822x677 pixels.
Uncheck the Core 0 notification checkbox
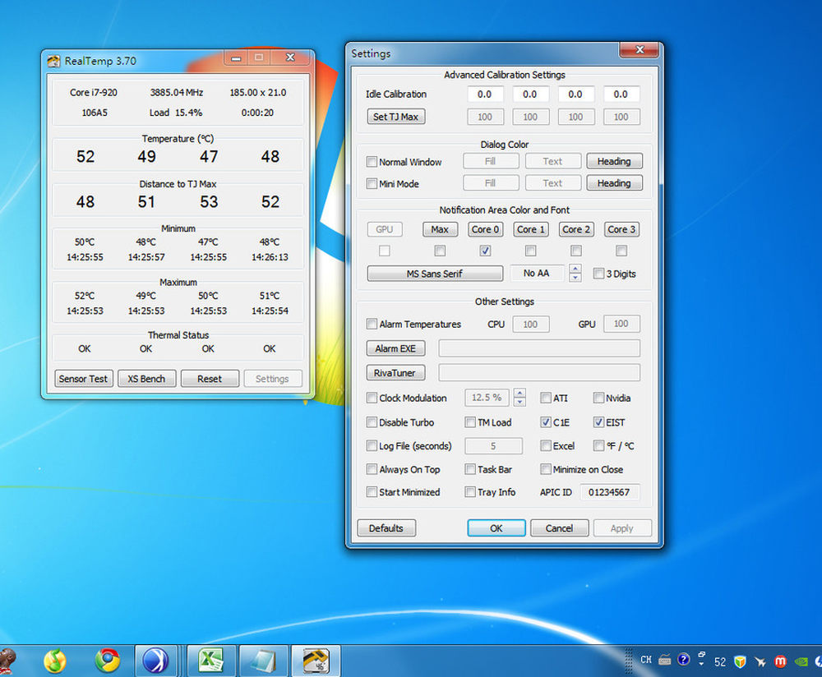pyautogui.click(x=486, y=251)
